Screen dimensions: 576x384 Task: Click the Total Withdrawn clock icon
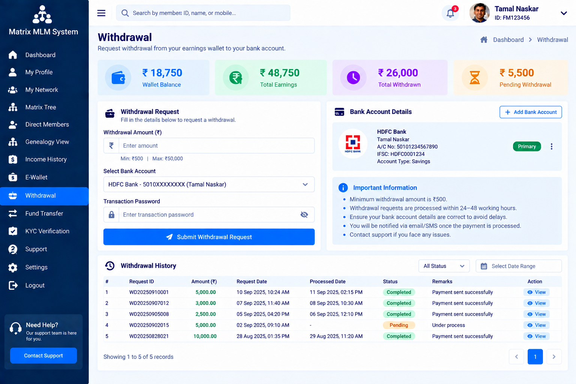353,78
